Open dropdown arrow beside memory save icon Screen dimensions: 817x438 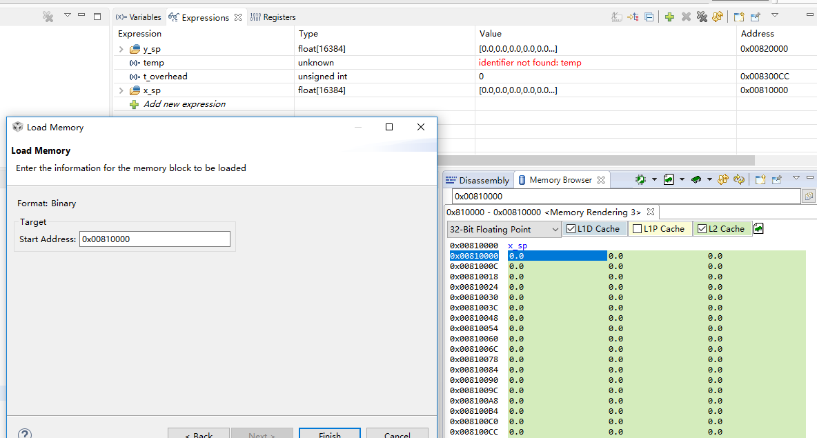[x=682, y=179]
